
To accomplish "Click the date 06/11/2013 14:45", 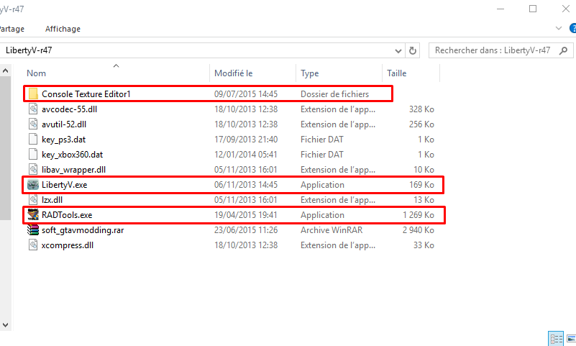I will (x=246, y=185).
